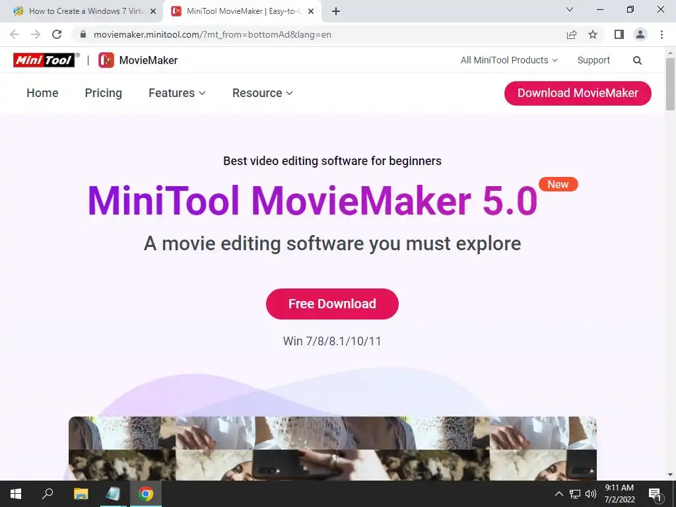Click the Chrome taskbar icon
The width and height of the screenshot is (676, 507).
coord(146,494)
